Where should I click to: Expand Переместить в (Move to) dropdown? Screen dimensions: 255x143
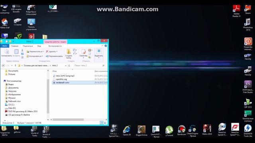[x=43, y=52]
